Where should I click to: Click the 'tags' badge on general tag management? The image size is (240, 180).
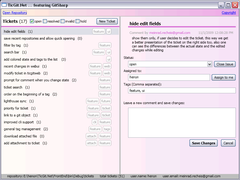[107, 129]
